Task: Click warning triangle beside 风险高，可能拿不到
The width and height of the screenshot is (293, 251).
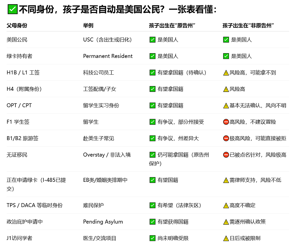Action: click(x=226, y=73)
